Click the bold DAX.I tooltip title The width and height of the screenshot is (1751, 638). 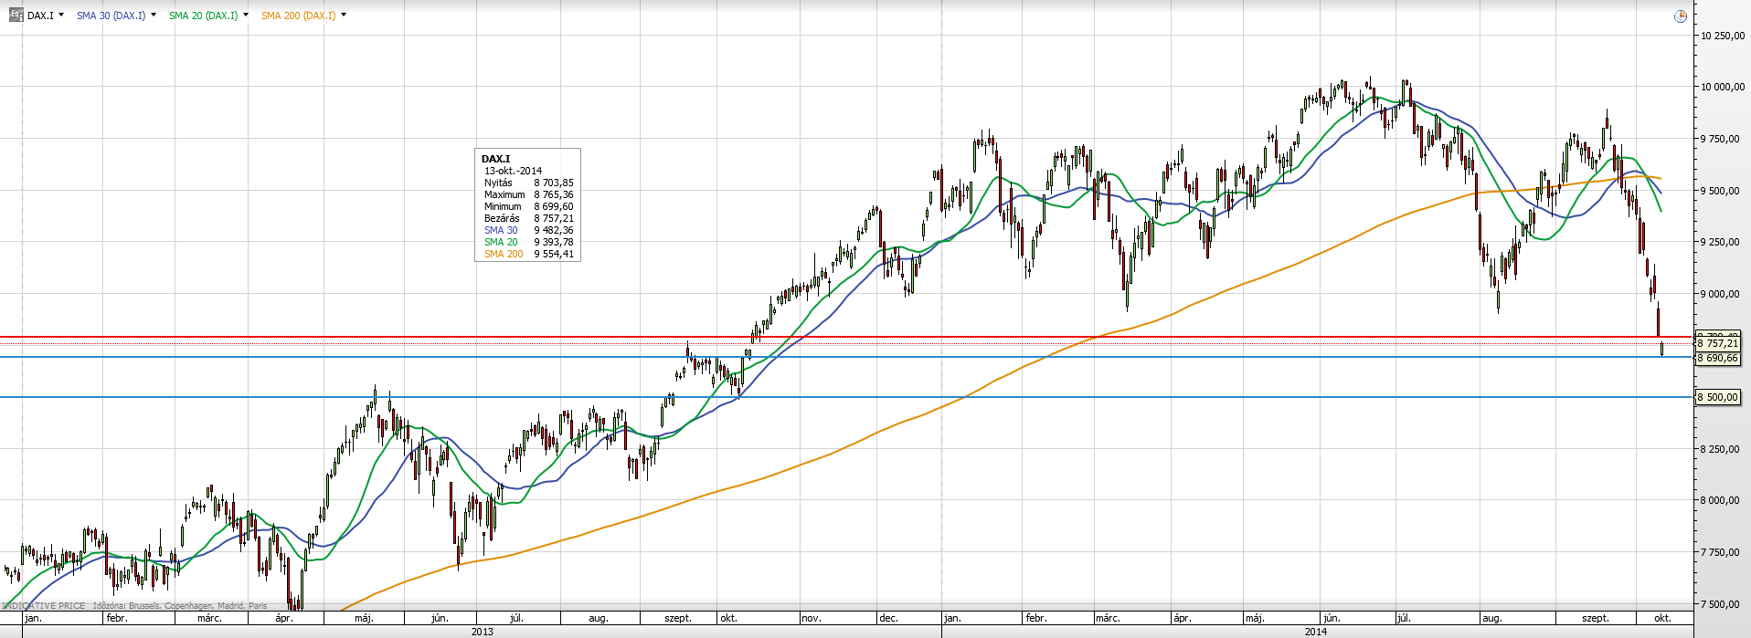click(x=495, y=159)
